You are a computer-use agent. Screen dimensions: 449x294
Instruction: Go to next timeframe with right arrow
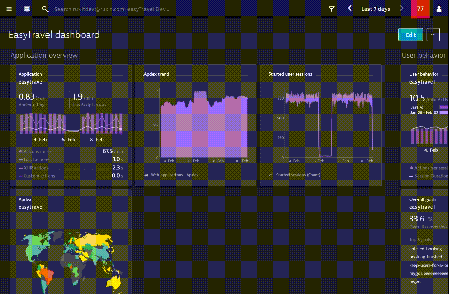402,8
